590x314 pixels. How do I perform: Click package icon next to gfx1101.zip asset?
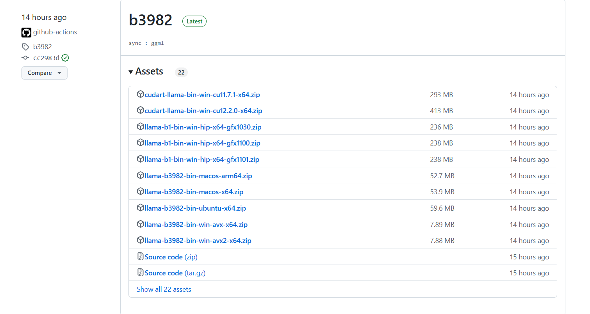coord(141,159)
